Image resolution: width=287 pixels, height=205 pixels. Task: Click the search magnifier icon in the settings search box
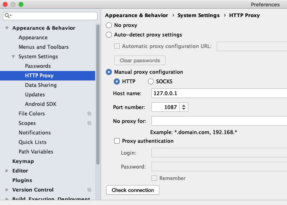(8, 16)
